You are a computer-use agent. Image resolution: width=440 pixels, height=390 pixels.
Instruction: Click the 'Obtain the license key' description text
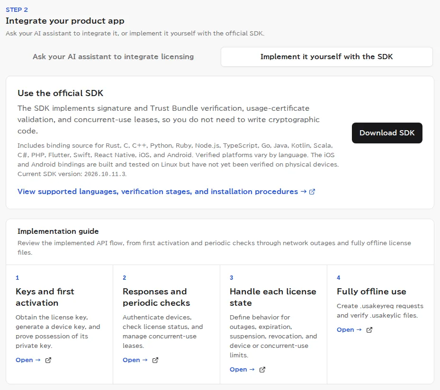(x=58, y=331)
